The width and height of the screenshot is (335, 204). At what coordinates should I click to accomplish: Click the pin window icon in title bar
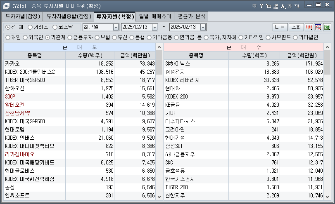(x=276, y=6)
